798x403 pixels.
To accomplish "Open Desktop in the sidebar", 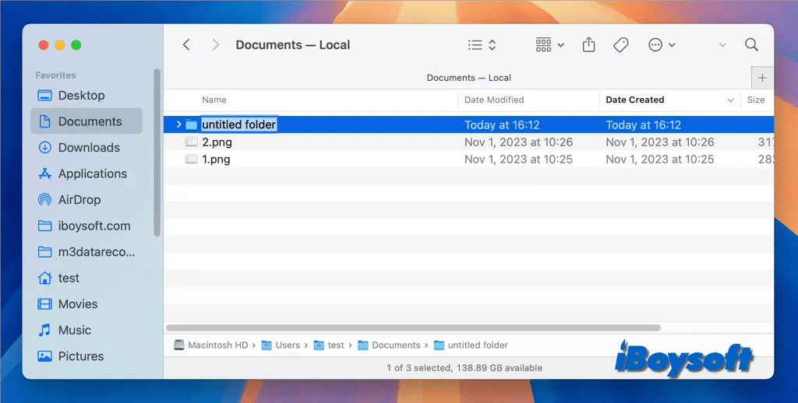I will click(x=81, y=96).
